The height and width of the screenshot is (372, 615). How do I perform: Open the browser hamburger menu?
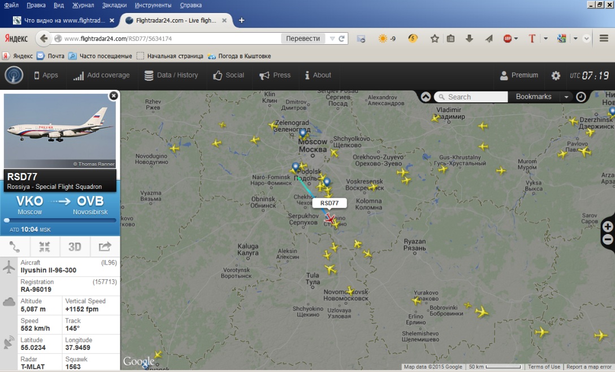[604, 38]
